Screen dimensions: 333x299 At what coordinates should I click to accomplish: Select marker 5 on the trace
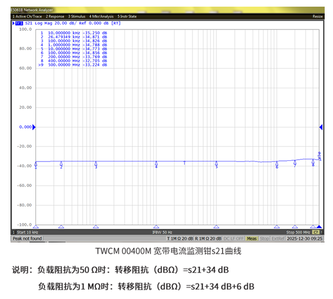[x=216, y=164]
